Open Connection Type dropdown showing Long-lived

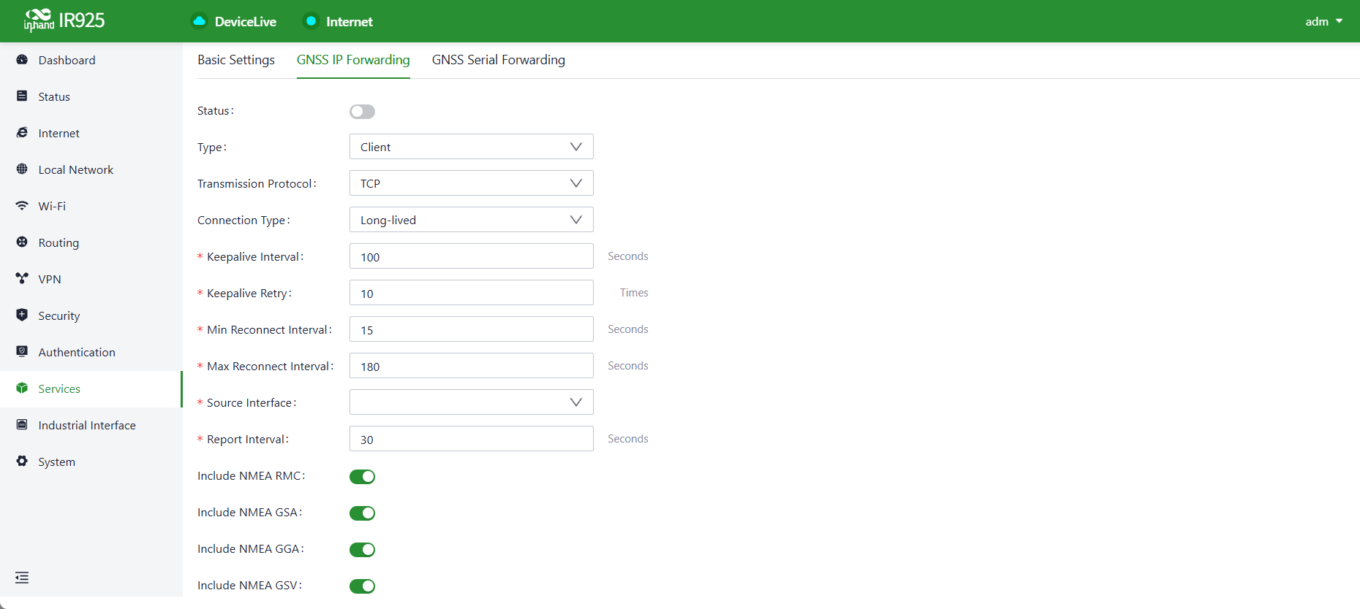point(472,220)
